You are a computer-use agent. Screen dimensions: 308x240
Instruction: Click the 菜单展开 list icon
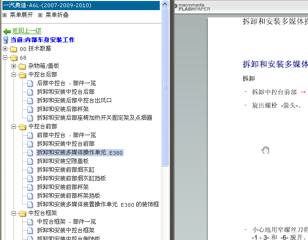point(5,15)
